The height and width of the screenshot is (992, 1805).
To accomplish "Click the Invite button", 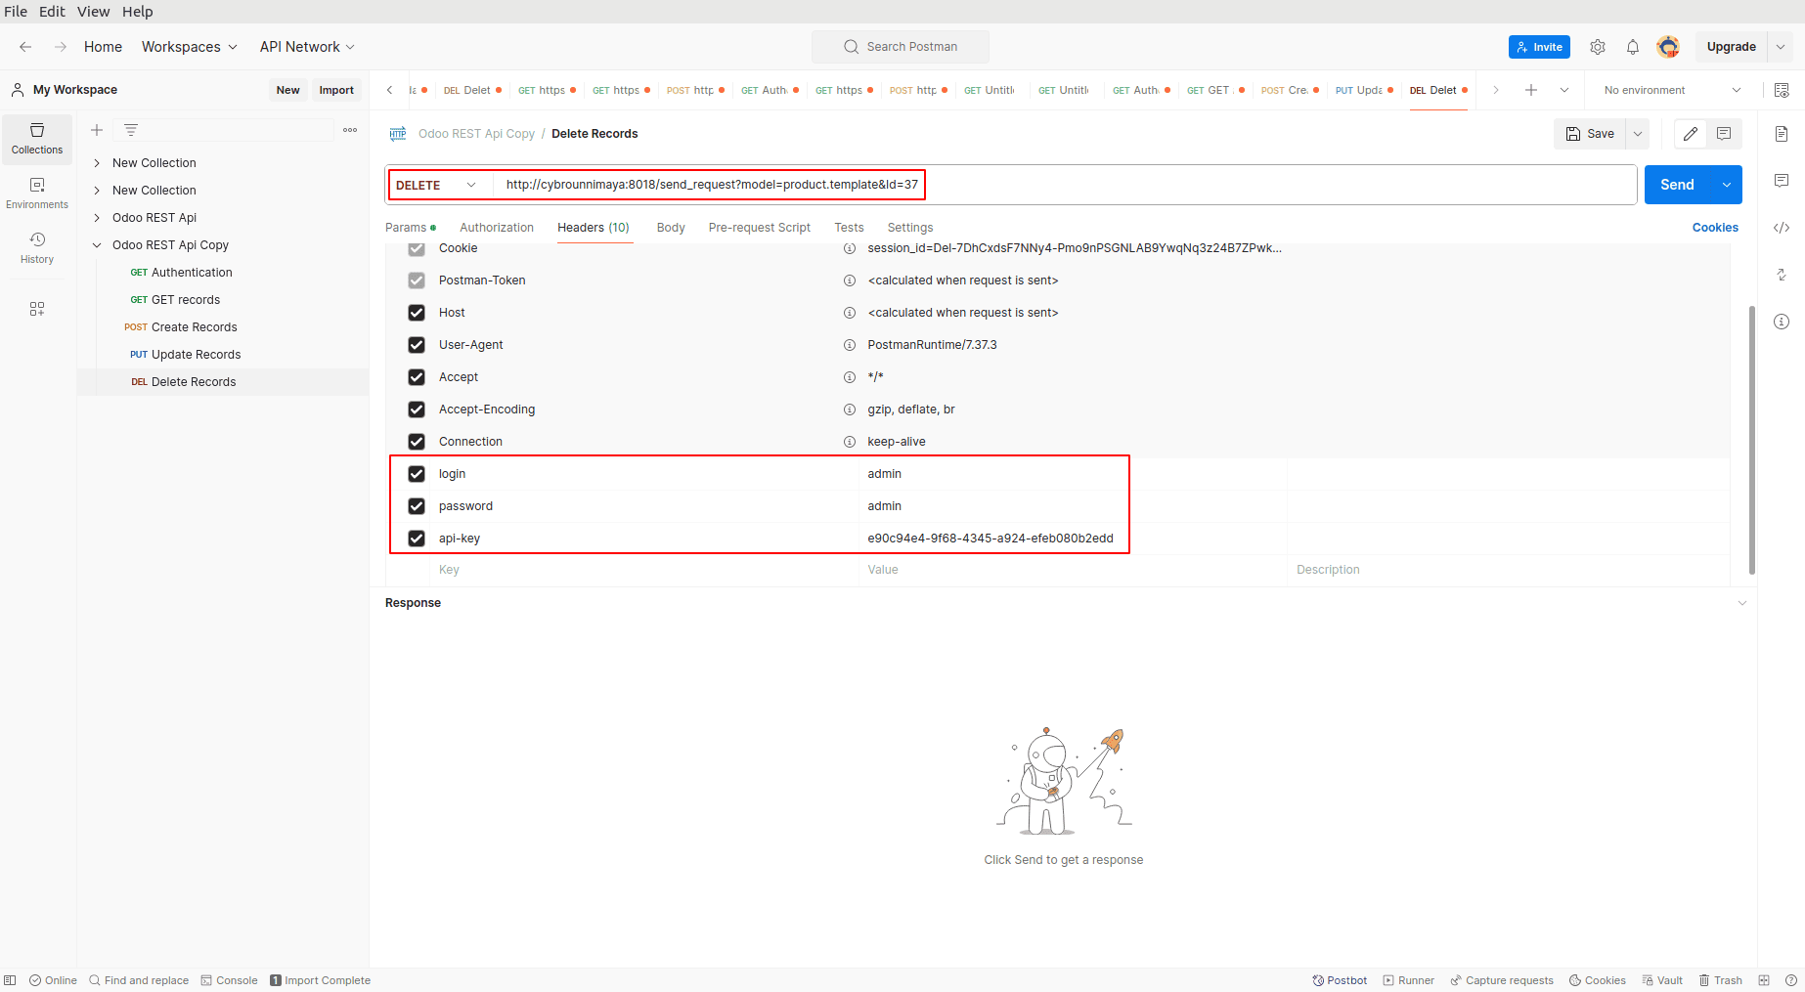I will pos(1539,47).
